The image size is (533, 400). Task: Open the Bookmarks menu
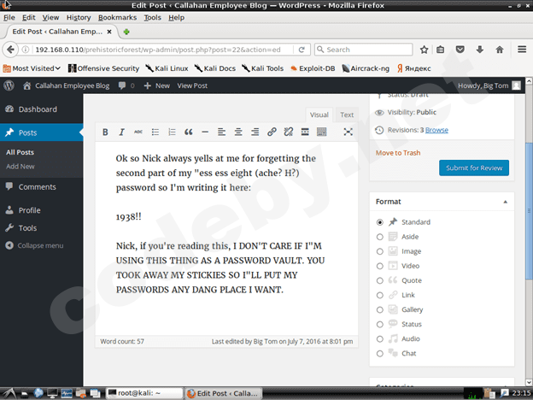pyautogui.click(x=117, y=17)
